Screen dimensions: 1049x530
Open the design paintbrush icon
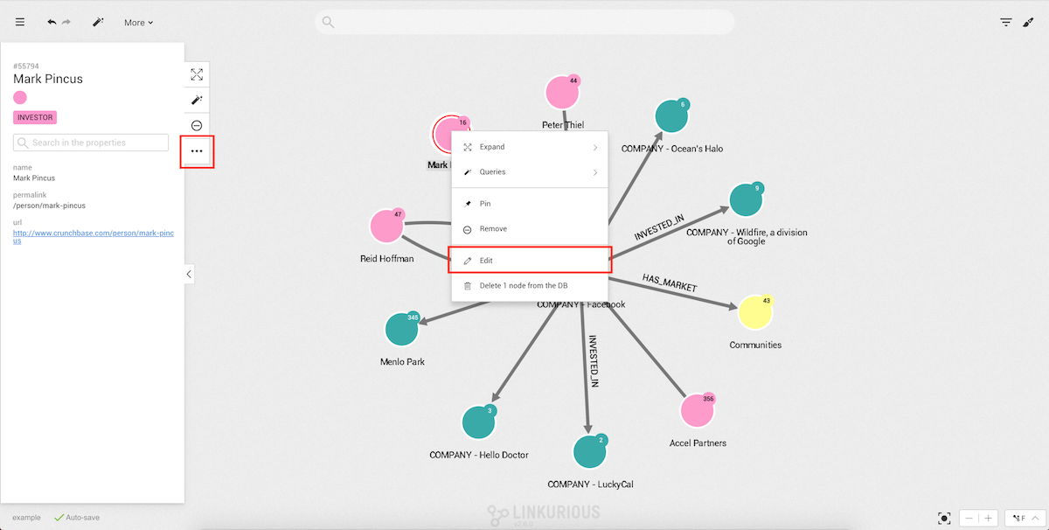[1028, 22]
